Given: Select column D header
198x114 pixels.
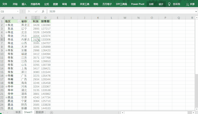Looking at the screenshot, I should click(45, 18).
